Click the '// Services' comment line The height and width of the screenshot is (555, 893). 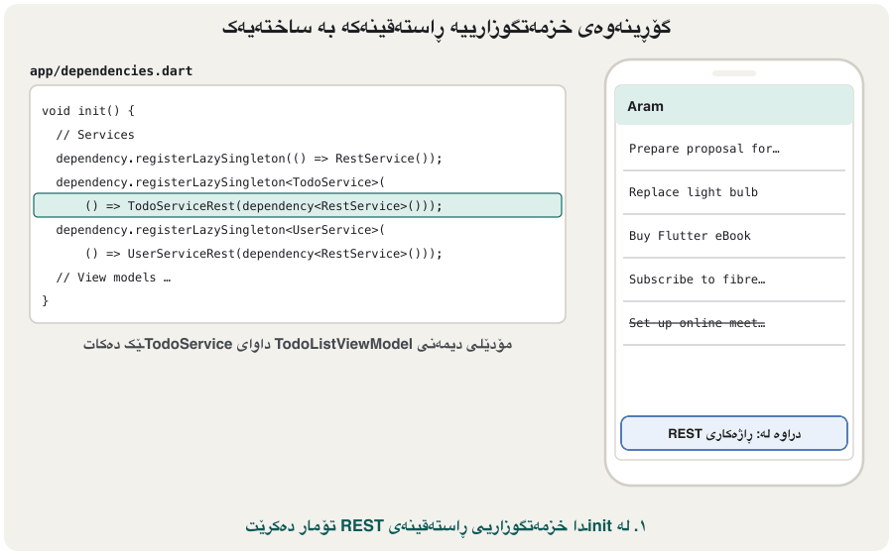(x=95, y=134)
